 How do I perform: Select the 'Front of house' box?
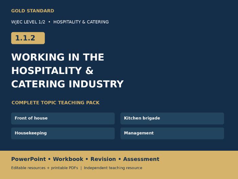pyautogui.click(x=63, y=118)
